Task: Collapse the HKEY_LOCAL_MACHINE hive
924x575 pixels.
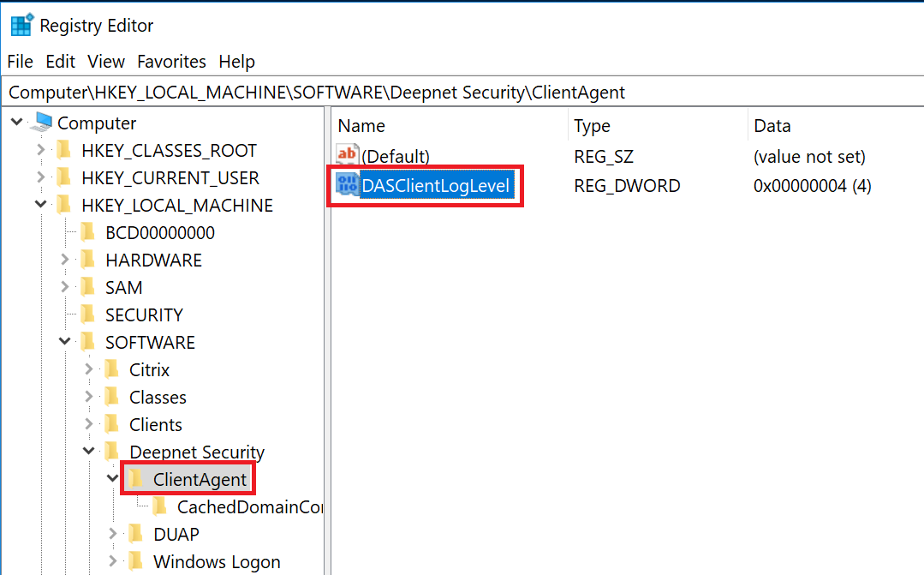Action: (x=41, y=206)
